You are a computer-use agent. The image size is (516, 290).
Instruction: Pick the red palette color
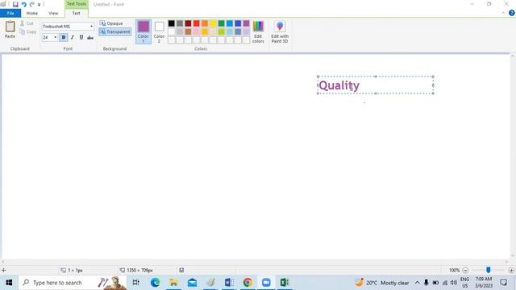[x=197, y=23]
